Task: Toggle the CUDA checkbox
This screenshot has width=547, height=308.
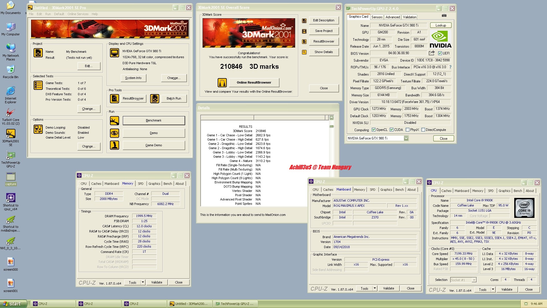Action: [391, 130]
